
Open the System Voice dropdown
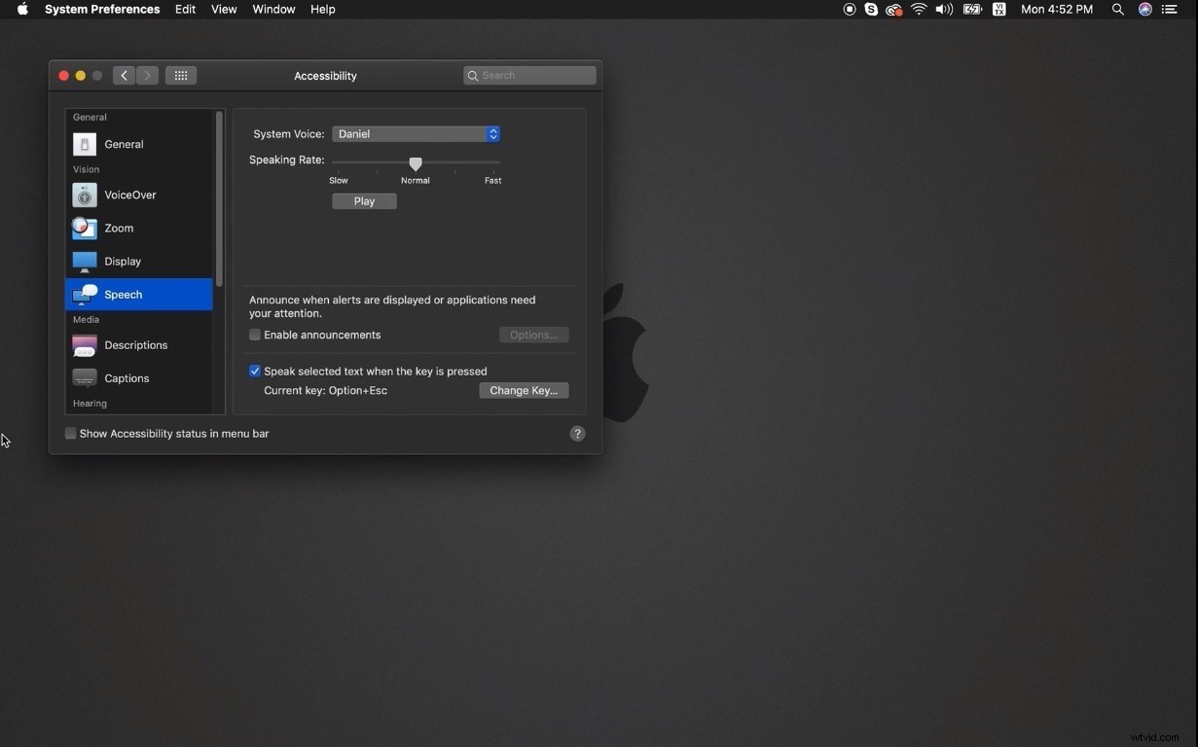tap(416, 133)
